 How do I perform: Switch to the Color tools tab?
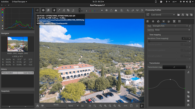[x=158, y=21]
